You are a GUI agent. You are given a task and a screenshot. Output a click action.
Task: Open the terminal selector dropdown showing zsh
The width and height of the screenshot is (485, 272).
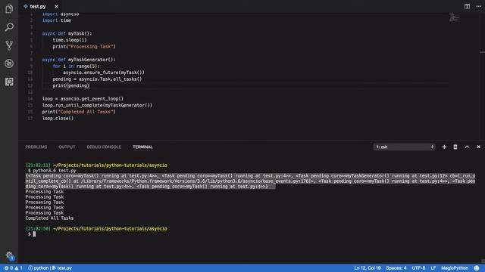tap(404, 147)
